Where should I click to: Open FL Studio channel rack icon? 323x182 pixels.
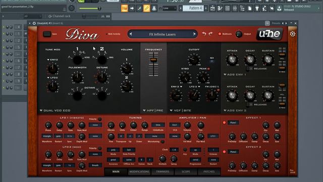point(228,9)
